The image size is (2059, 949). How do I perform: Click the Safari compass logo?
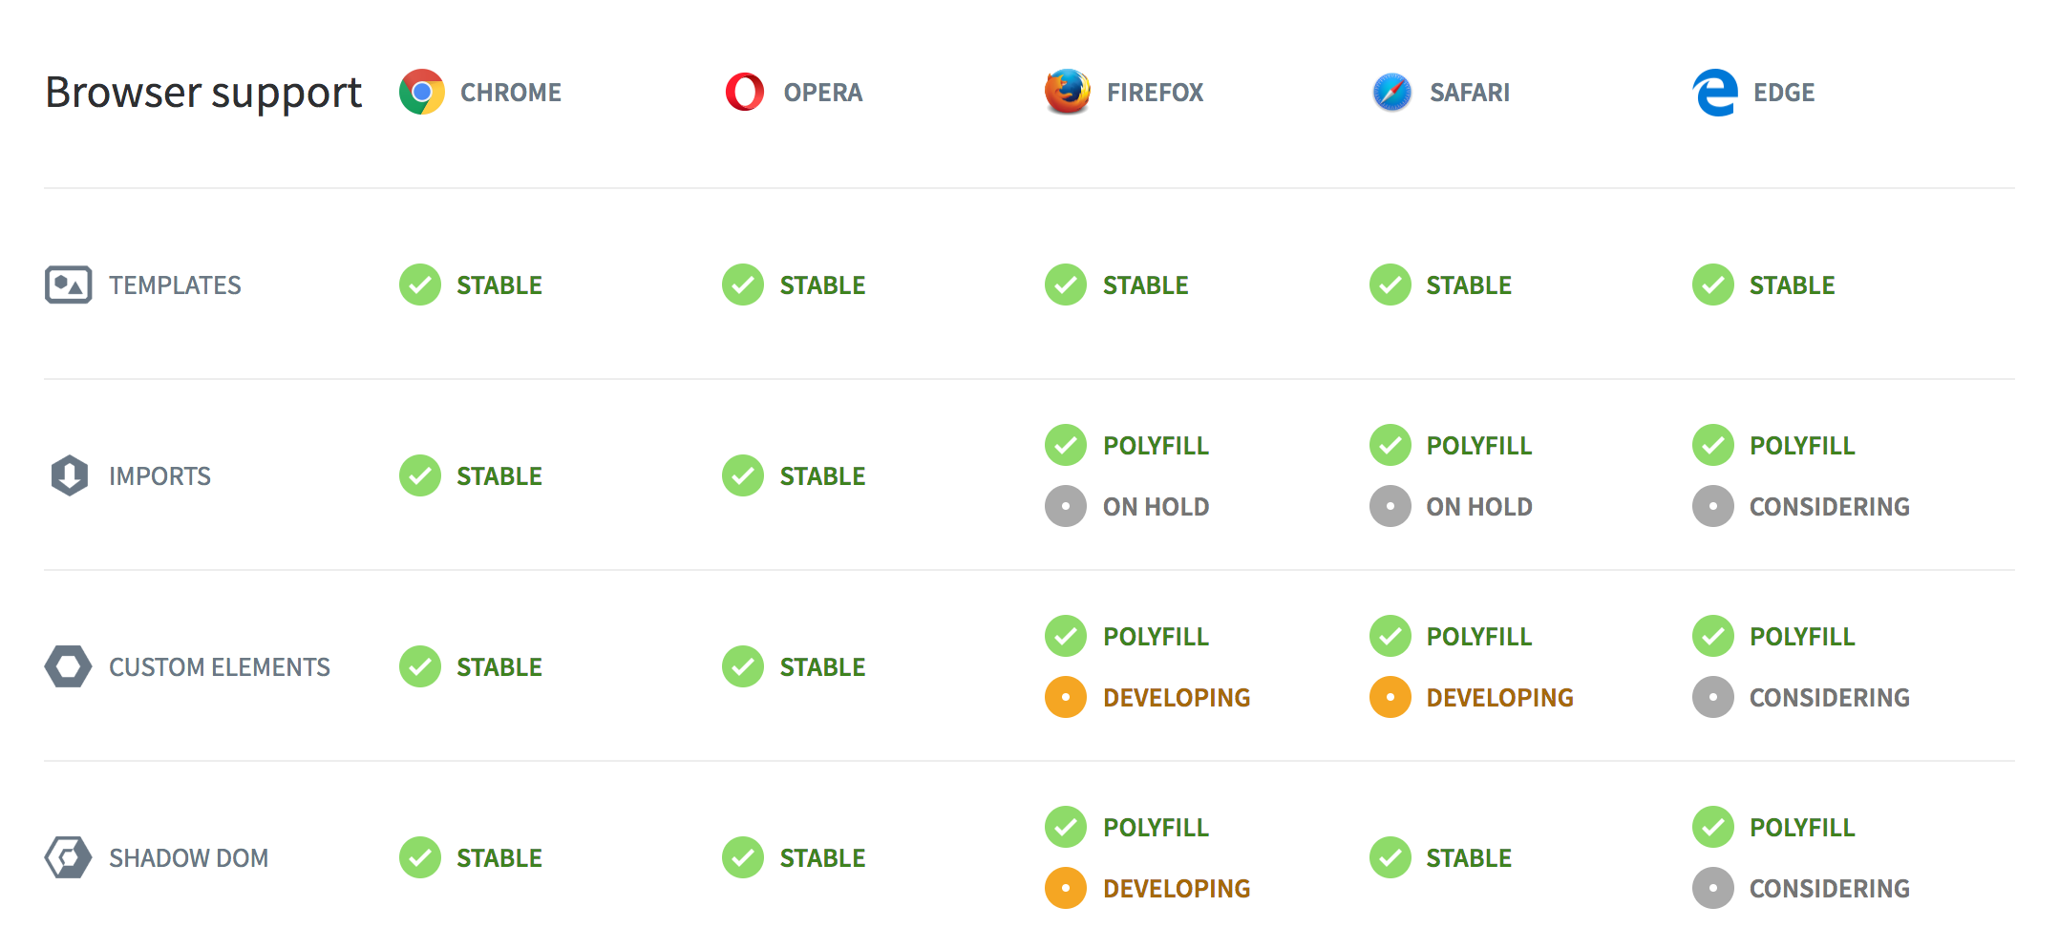pos(1391,93)
